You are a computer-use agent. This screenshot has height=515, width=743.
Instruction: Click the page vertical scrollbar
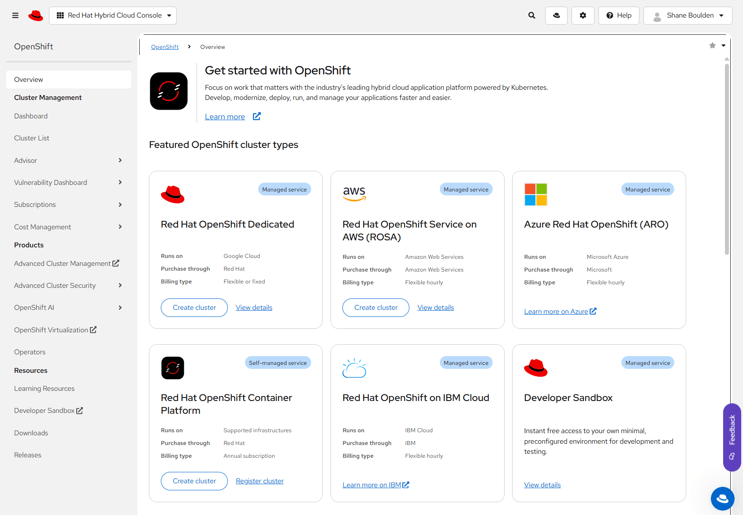(727, 158)
